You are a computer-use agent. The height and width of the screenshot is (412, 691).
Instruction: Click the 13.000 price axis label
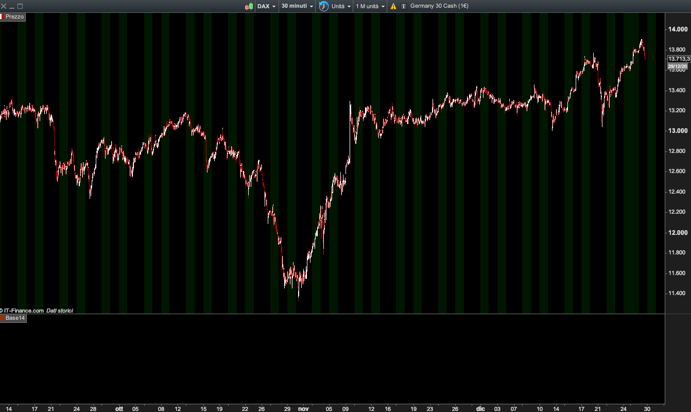(678, 131)
